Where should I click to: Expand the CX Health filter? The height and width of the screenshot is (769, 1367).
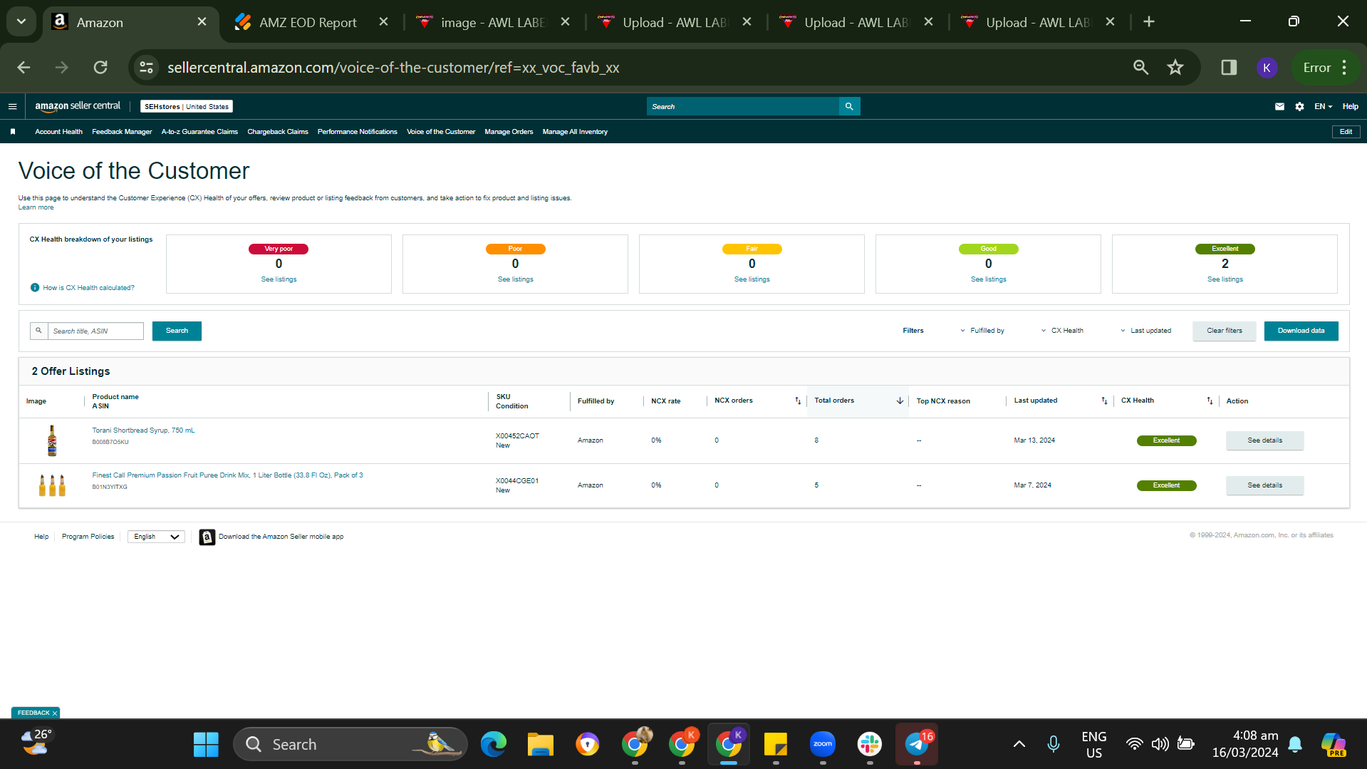pos(1062,331)
